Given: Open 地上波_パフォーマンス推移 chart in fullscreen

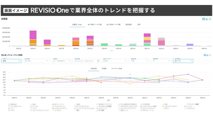Looking at the screenshot, I should (x=210, y=55).
